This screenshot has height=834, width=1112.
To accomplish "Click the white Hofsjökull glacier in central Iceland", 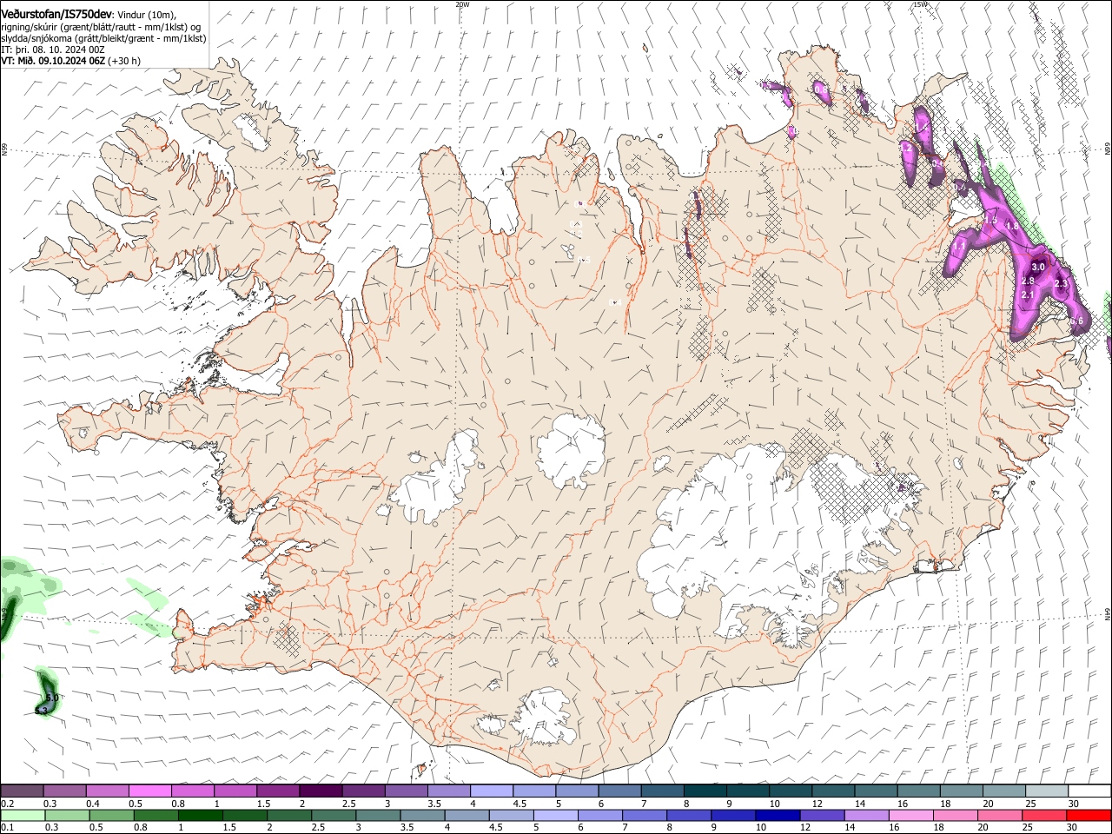I will pos(571,450).
